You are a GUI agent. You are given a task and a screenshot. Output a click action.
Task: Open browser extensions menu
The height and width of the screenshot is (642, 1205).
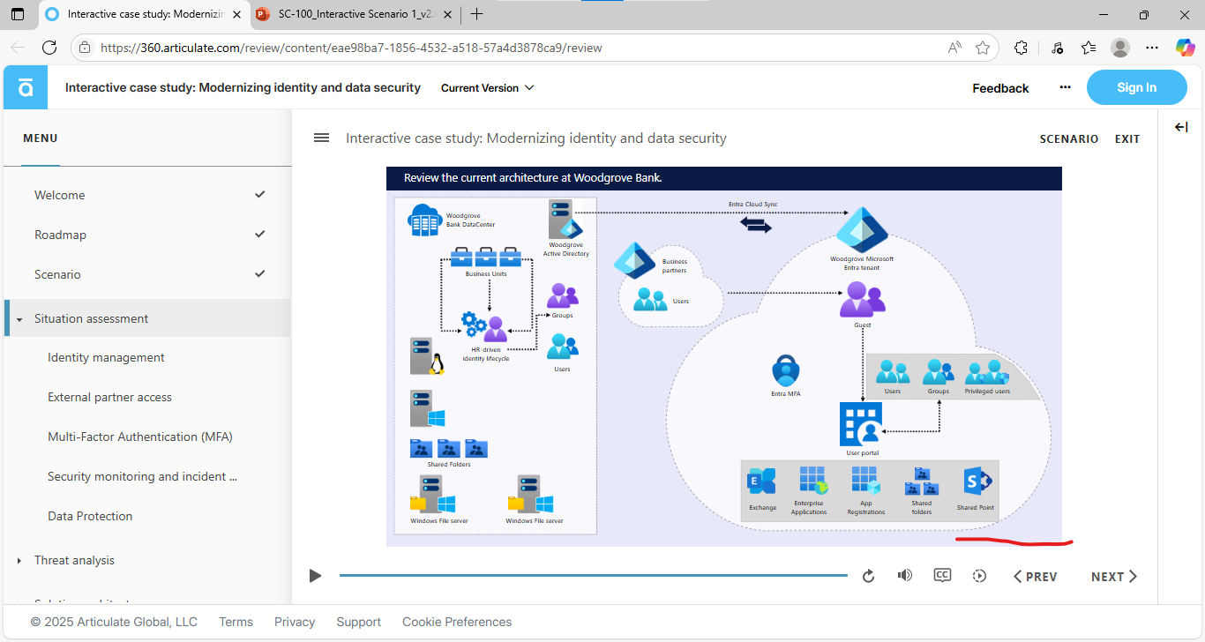pos(1021,48)
